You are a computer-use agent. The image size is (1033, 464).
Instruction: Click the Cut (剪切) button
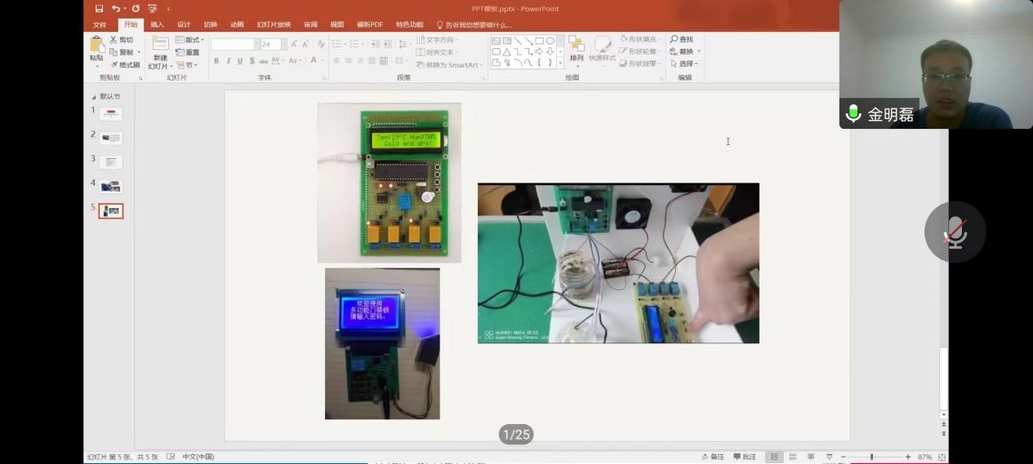(x=122, y=40)
